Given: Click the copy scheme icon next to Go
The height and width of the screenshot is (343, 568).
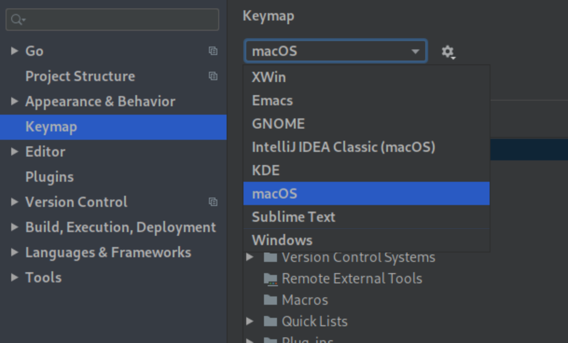Looking at the screenshot, I should (214, 51).
